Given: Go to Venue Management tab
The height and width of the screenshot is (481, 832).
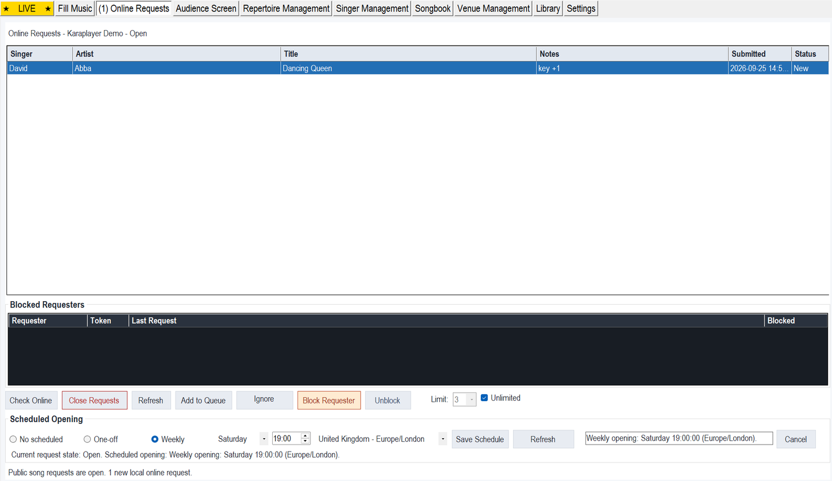Looking at the screenshot, I should pos(493,9).
